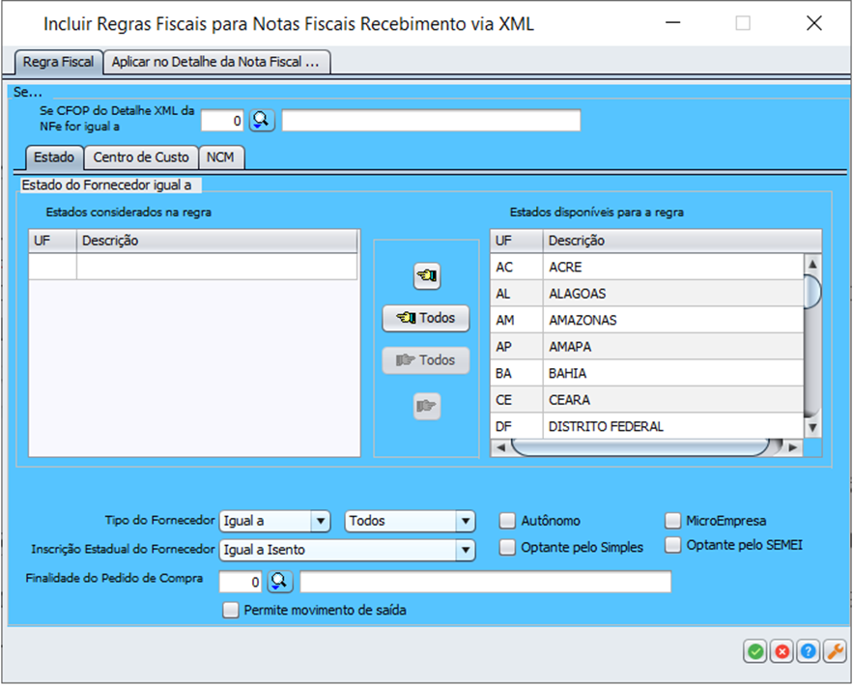The image size is (853, 686).
Task: Check the Optante pelo Simples option
Action: pos(507,548)
